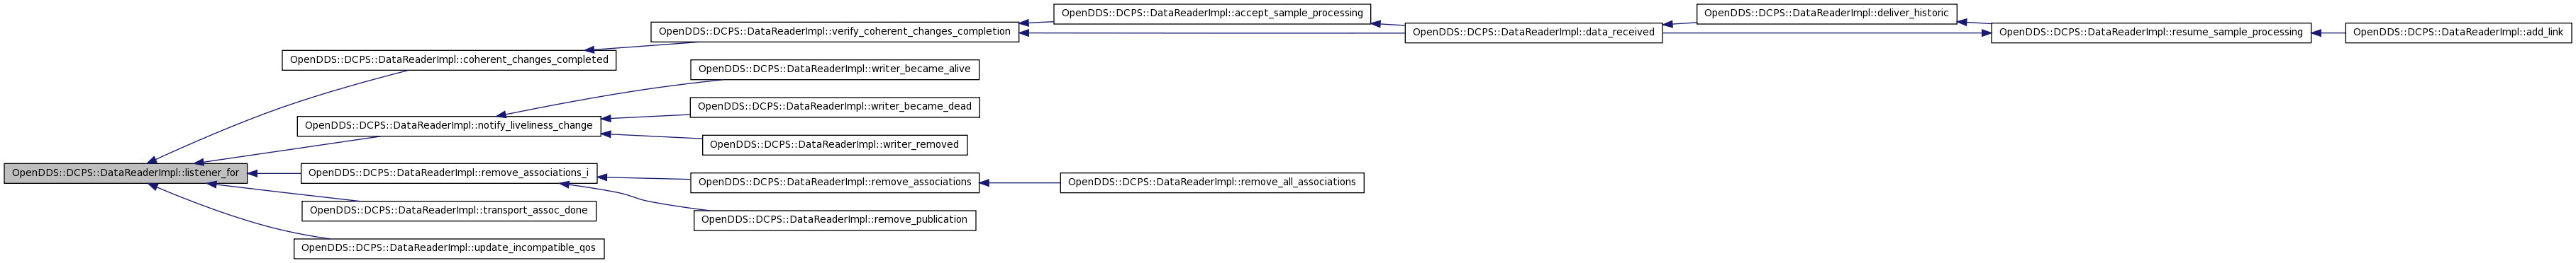Click the arrow from add_link to resume_sample_processing
The height and width of the screenshot is (263, 2576).
pos(2328,33)
